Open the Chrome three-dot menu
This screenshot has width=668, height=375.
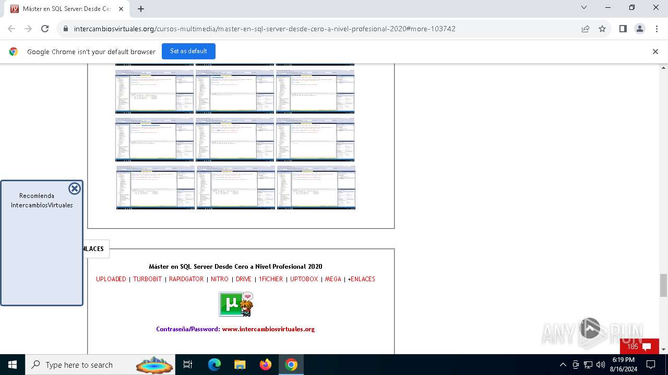click(x=656, y=29)
